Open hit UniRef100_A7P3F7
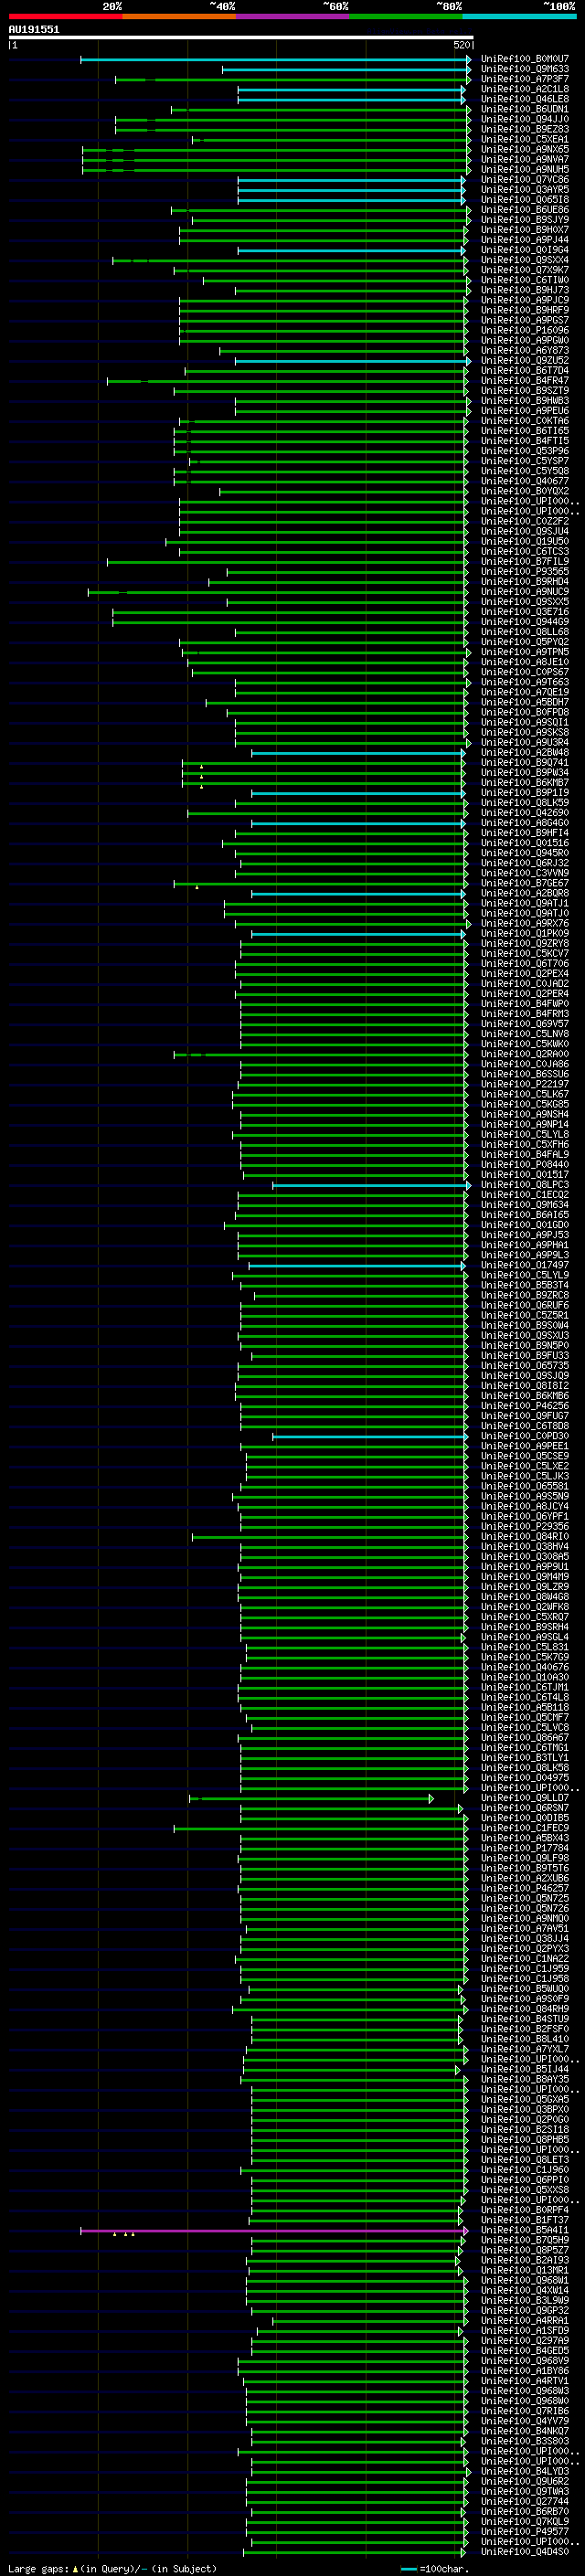The image size is (585, 2576). (525, 79)
